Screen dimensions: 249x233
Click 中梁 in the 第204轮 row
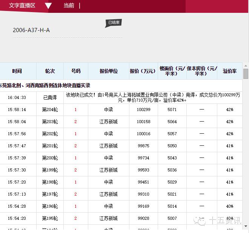click(108, 110)
